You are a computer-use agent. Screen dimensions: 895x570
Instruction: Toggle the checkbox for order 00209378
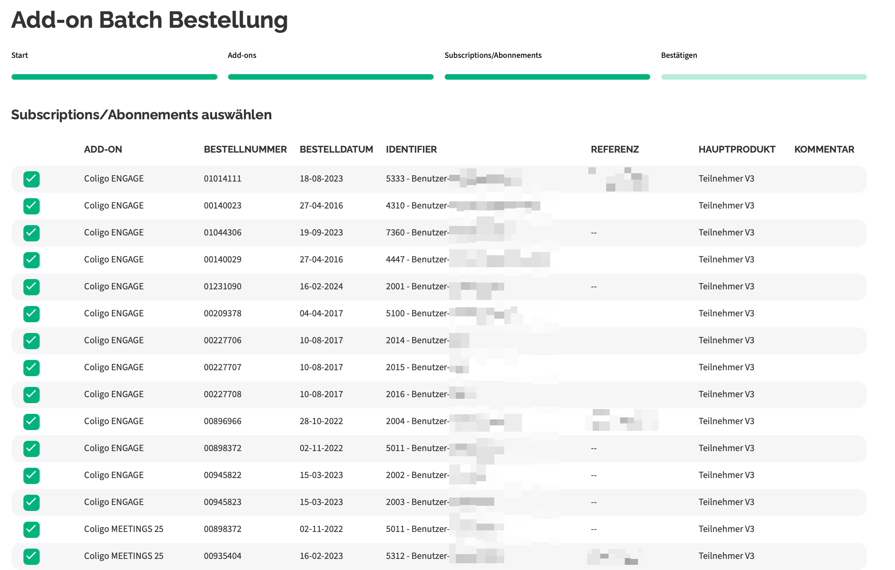(x=31, y=314)
